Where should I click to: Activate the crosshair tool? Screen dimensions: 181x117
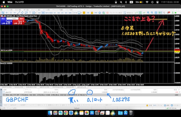[7, 13]
